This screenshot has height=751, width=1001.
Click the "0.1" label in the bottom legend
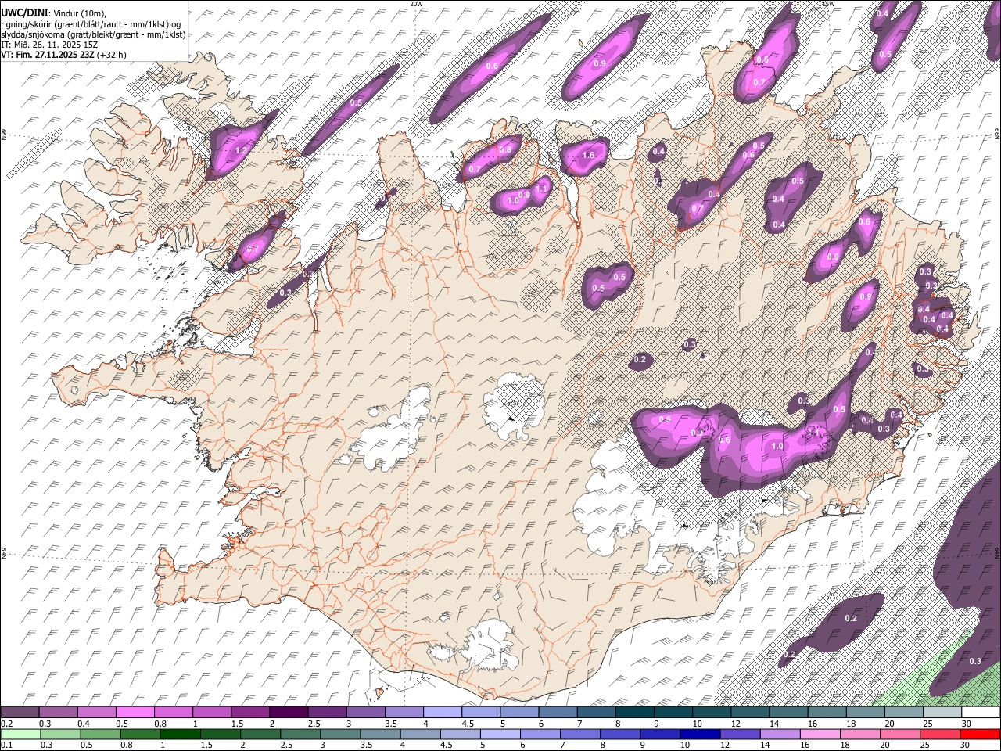pyautogui.click(x=5, y=745)
